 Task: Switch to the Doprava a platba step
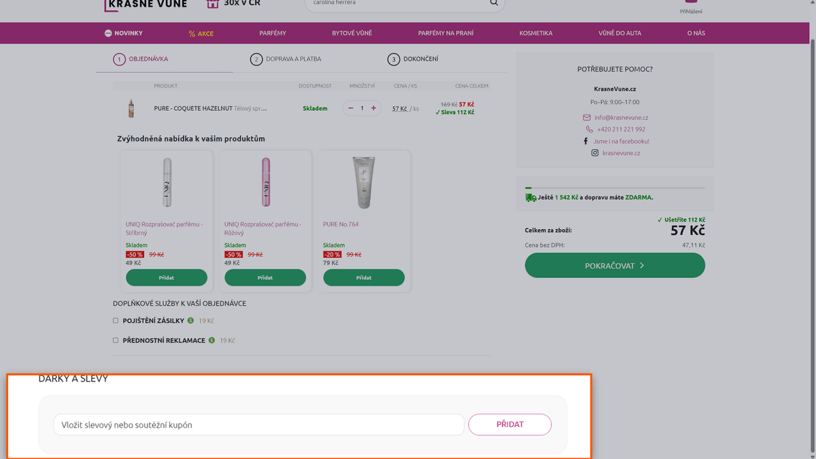294,59
